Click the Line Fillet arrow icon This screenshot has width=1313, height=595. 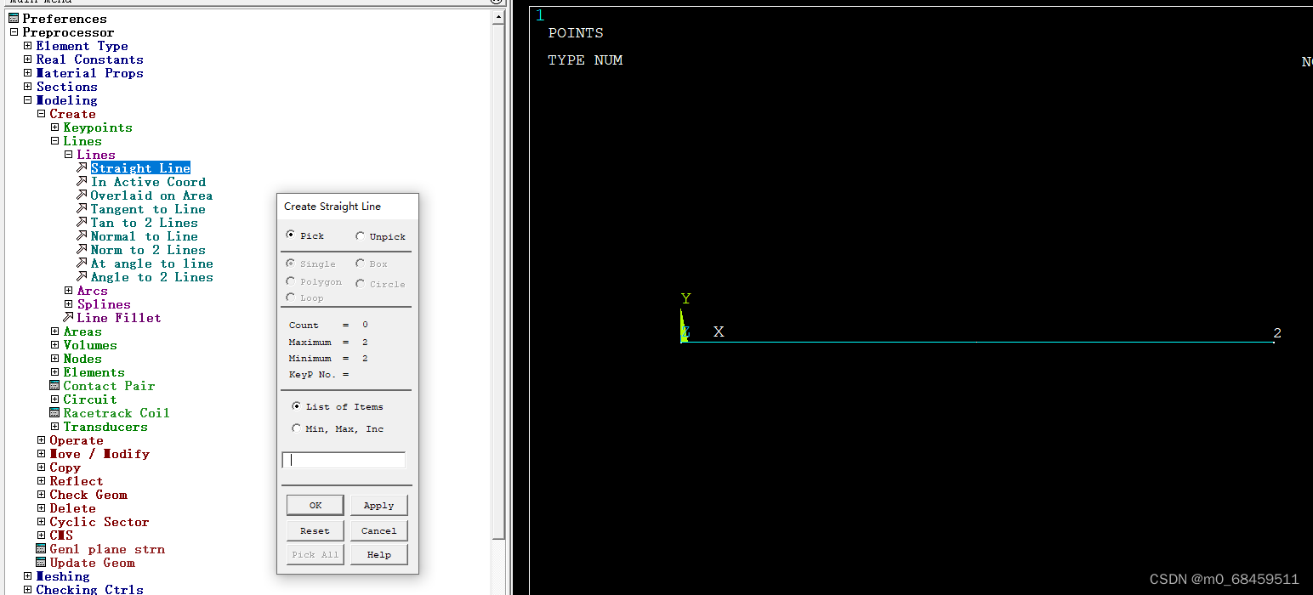pyautogui.click(x=68, y=318)
